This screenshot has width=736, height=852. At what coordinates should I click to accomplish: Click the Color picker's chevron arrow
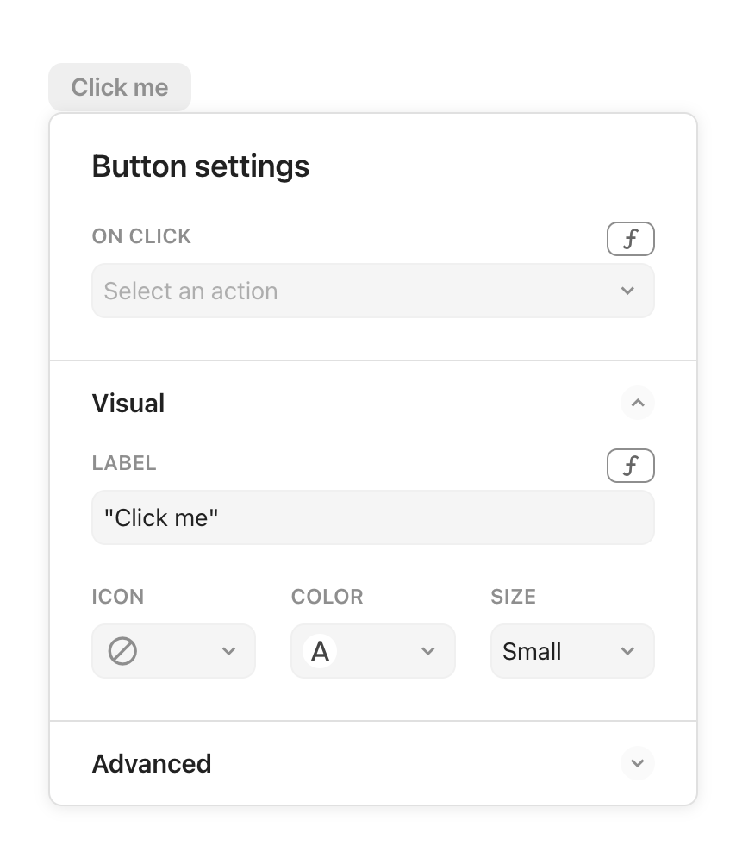coord(428,651)
